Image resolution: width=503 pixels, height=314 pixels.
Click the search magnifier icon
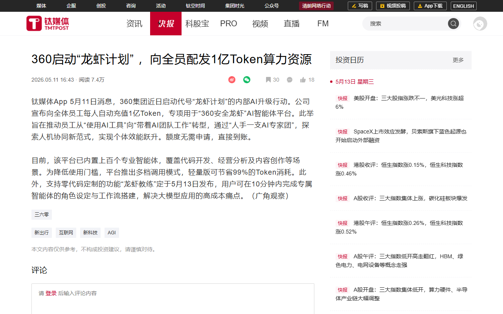(x=453, y=24)
